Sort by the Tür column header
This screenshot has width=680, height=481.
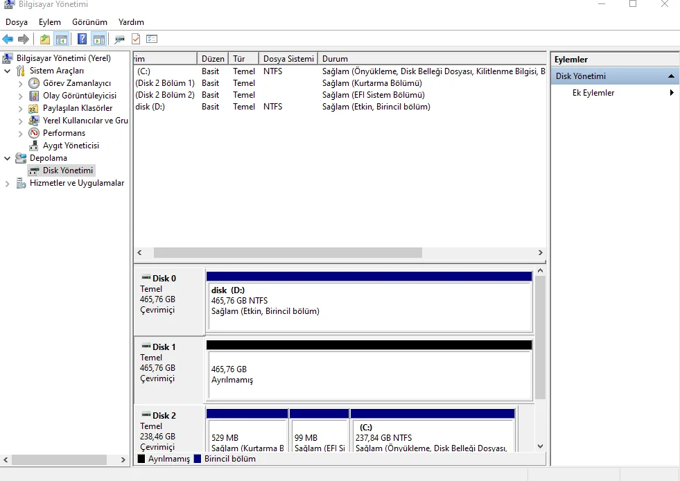(x=244, y=58)
